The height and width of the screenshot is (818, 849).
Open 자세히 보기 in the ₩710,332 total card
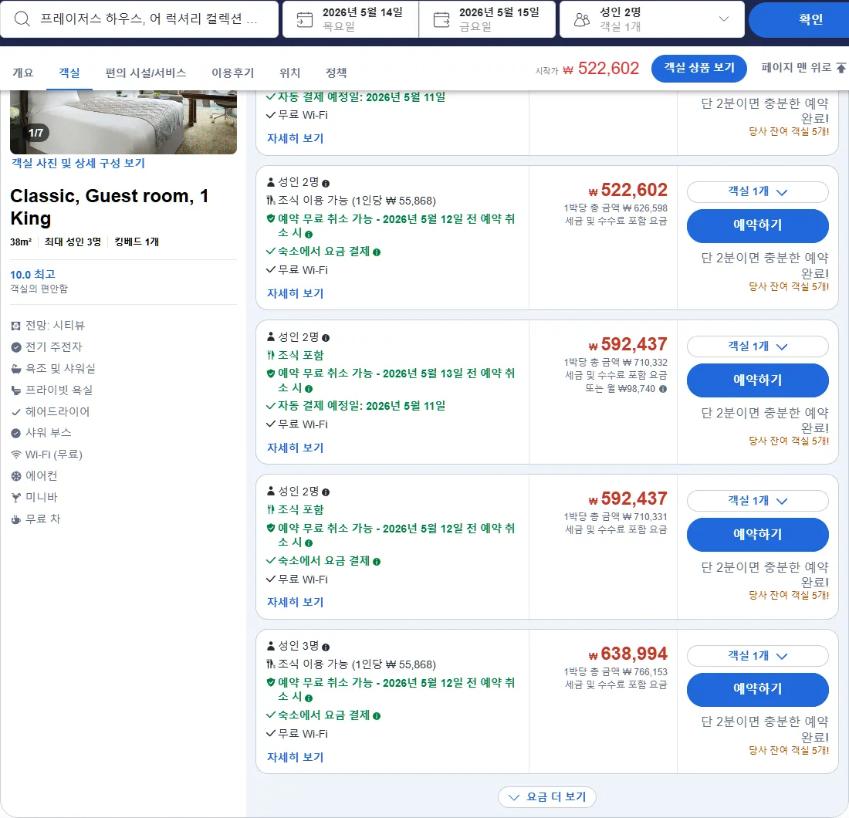(295, 448)
